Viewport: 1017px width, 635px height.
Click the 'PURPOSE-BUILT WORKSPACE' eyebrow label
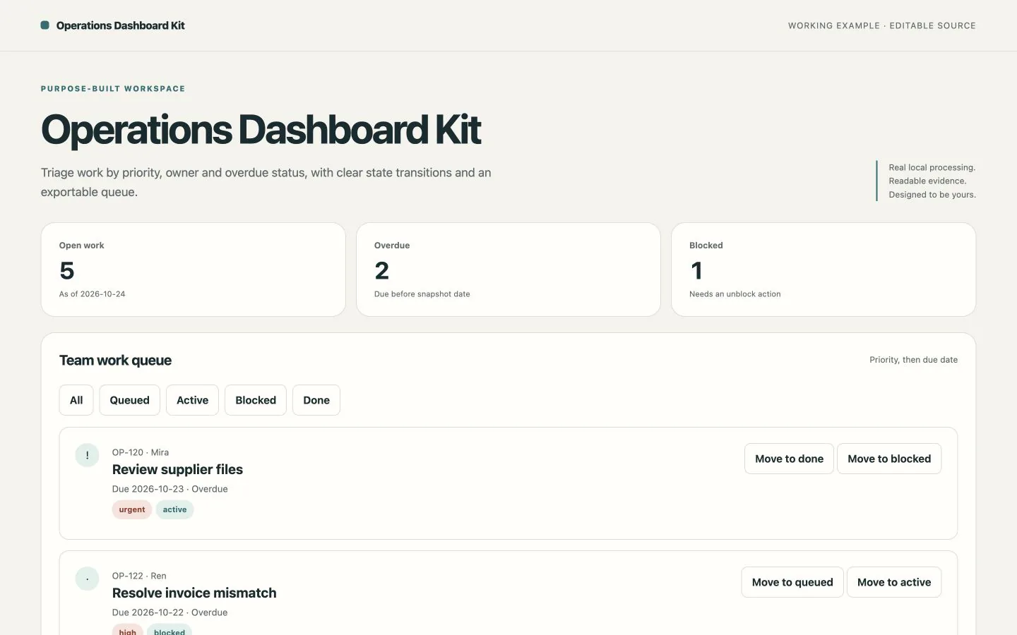[113, 89]
